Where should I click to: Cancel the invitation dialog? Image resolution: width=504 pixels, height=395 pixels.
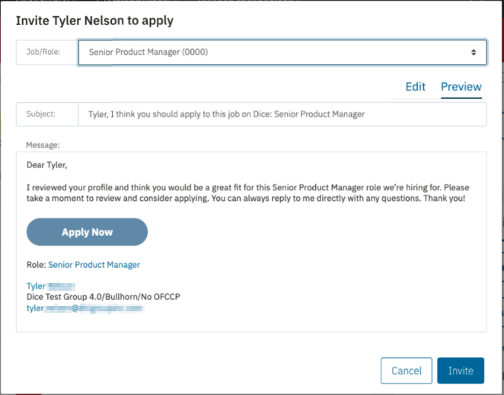coord(407,371)
